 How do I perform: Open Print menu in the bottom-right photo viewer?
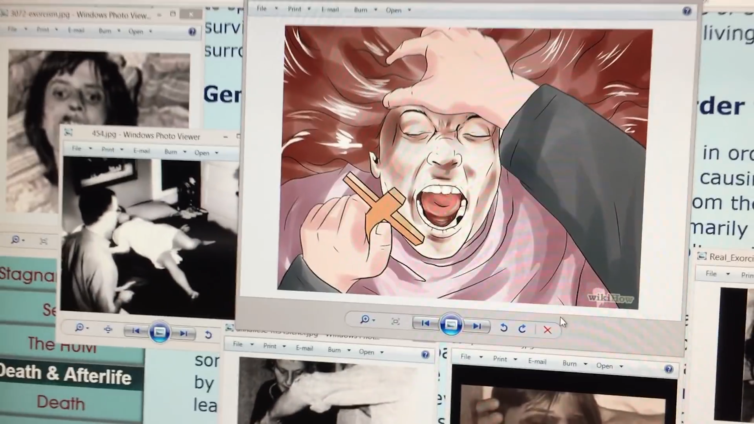(505, 359)
